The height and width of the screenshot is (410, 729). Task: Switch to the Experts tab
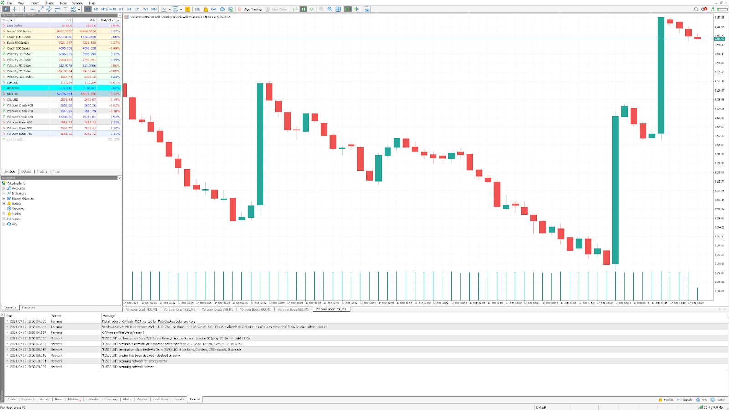[x=179, y=399]
